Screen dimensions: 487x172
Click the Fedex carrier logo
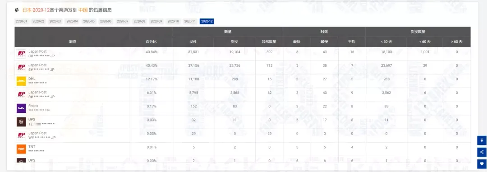[x=21, y=108]
